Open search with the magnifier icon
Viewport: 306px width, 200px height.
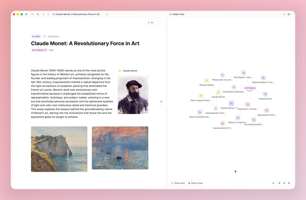point(38,14)
